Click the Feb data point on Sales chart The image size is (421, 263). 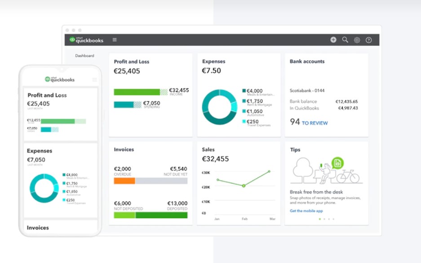tap(244, 186)
